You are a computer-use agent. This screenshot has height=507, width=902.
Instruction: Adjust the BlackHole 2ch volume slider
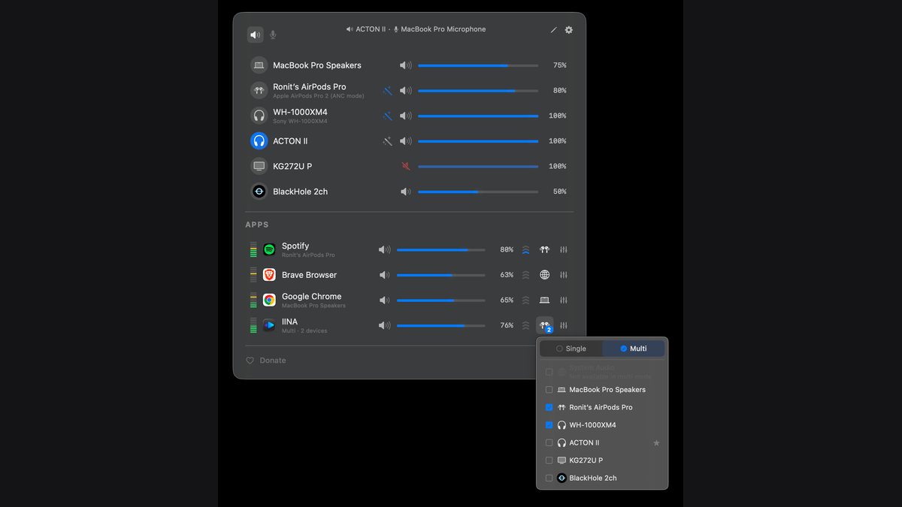478,192
